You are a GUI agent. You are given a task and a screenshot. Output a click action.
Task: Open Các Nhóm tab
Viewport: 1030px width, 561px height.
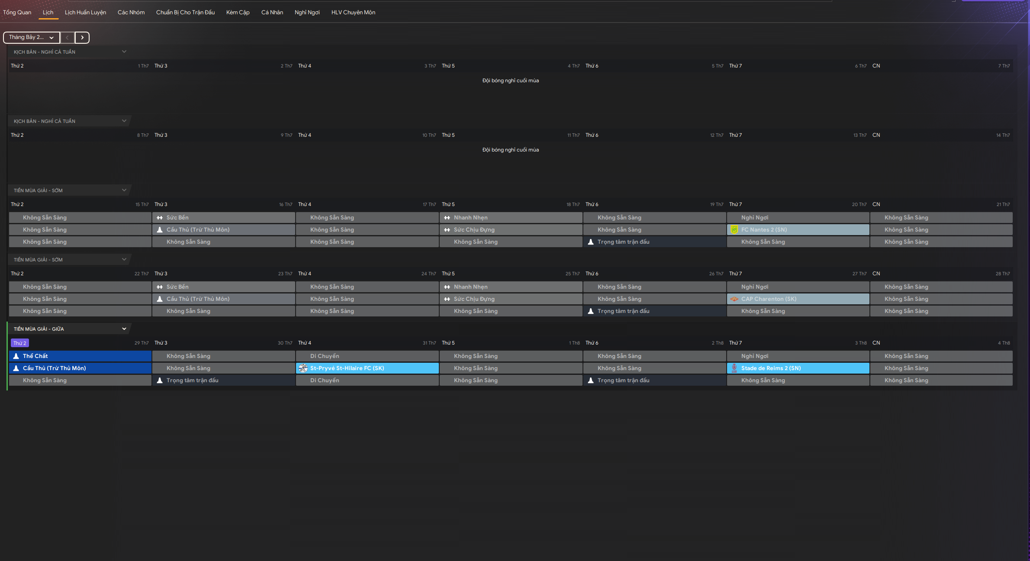tap(131, 12)
